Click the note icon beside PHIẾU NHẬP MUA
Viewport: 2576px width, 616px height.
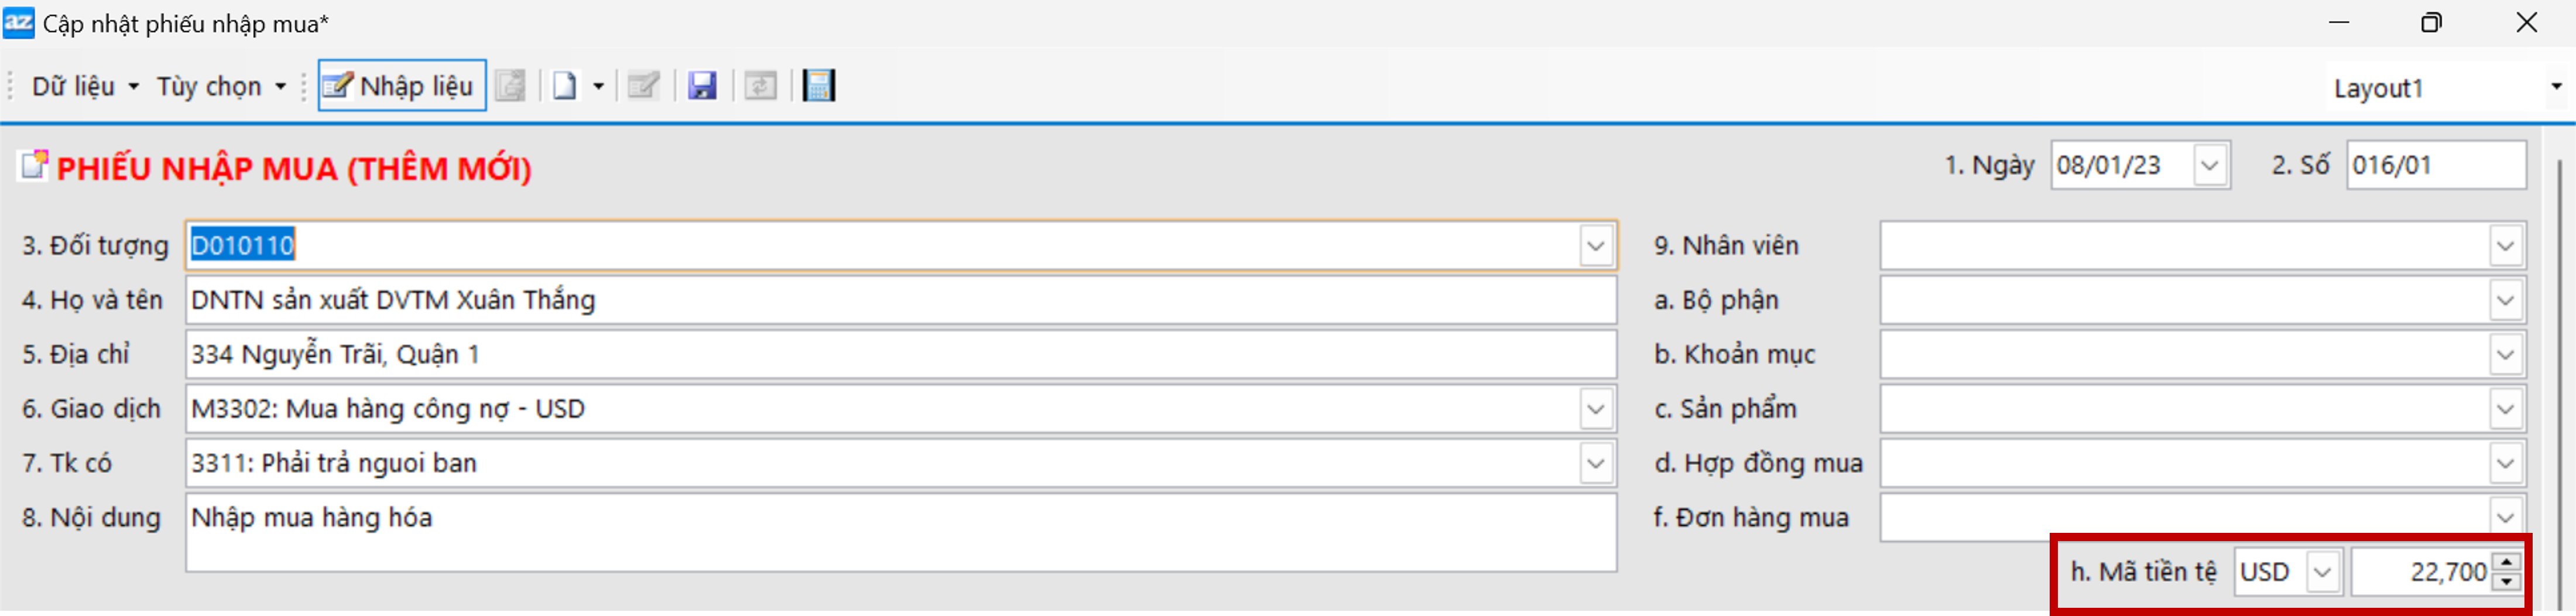(34, 165)
